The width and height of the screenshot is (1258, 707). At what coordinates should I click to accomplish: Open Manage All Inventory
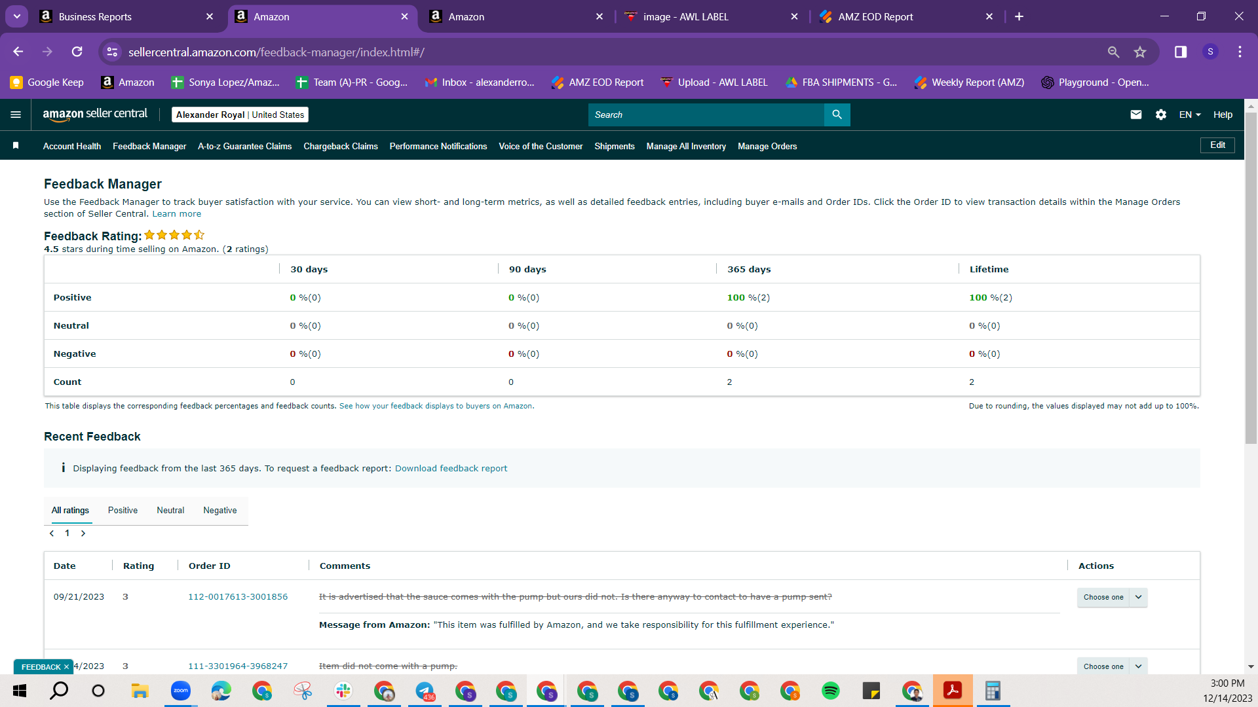pos(686,146)
